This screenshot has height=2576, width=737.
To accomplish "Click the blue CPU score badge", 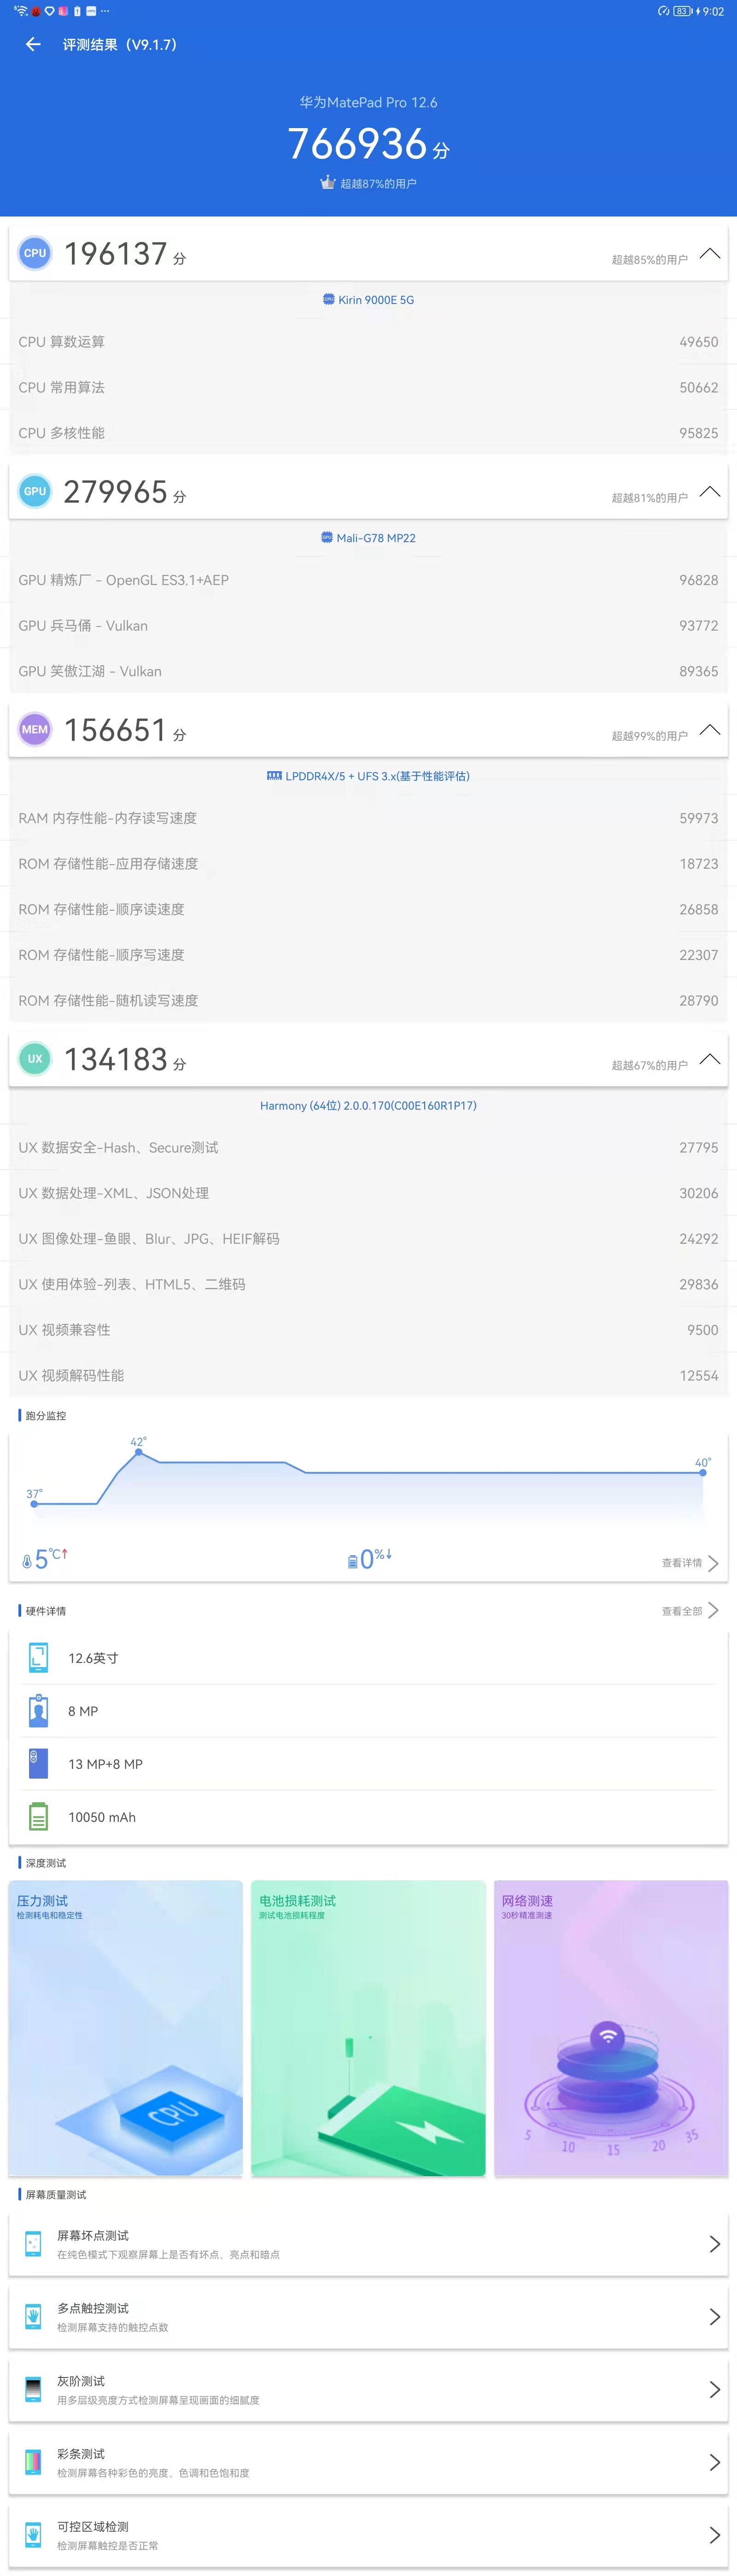I will pos(35,253).
